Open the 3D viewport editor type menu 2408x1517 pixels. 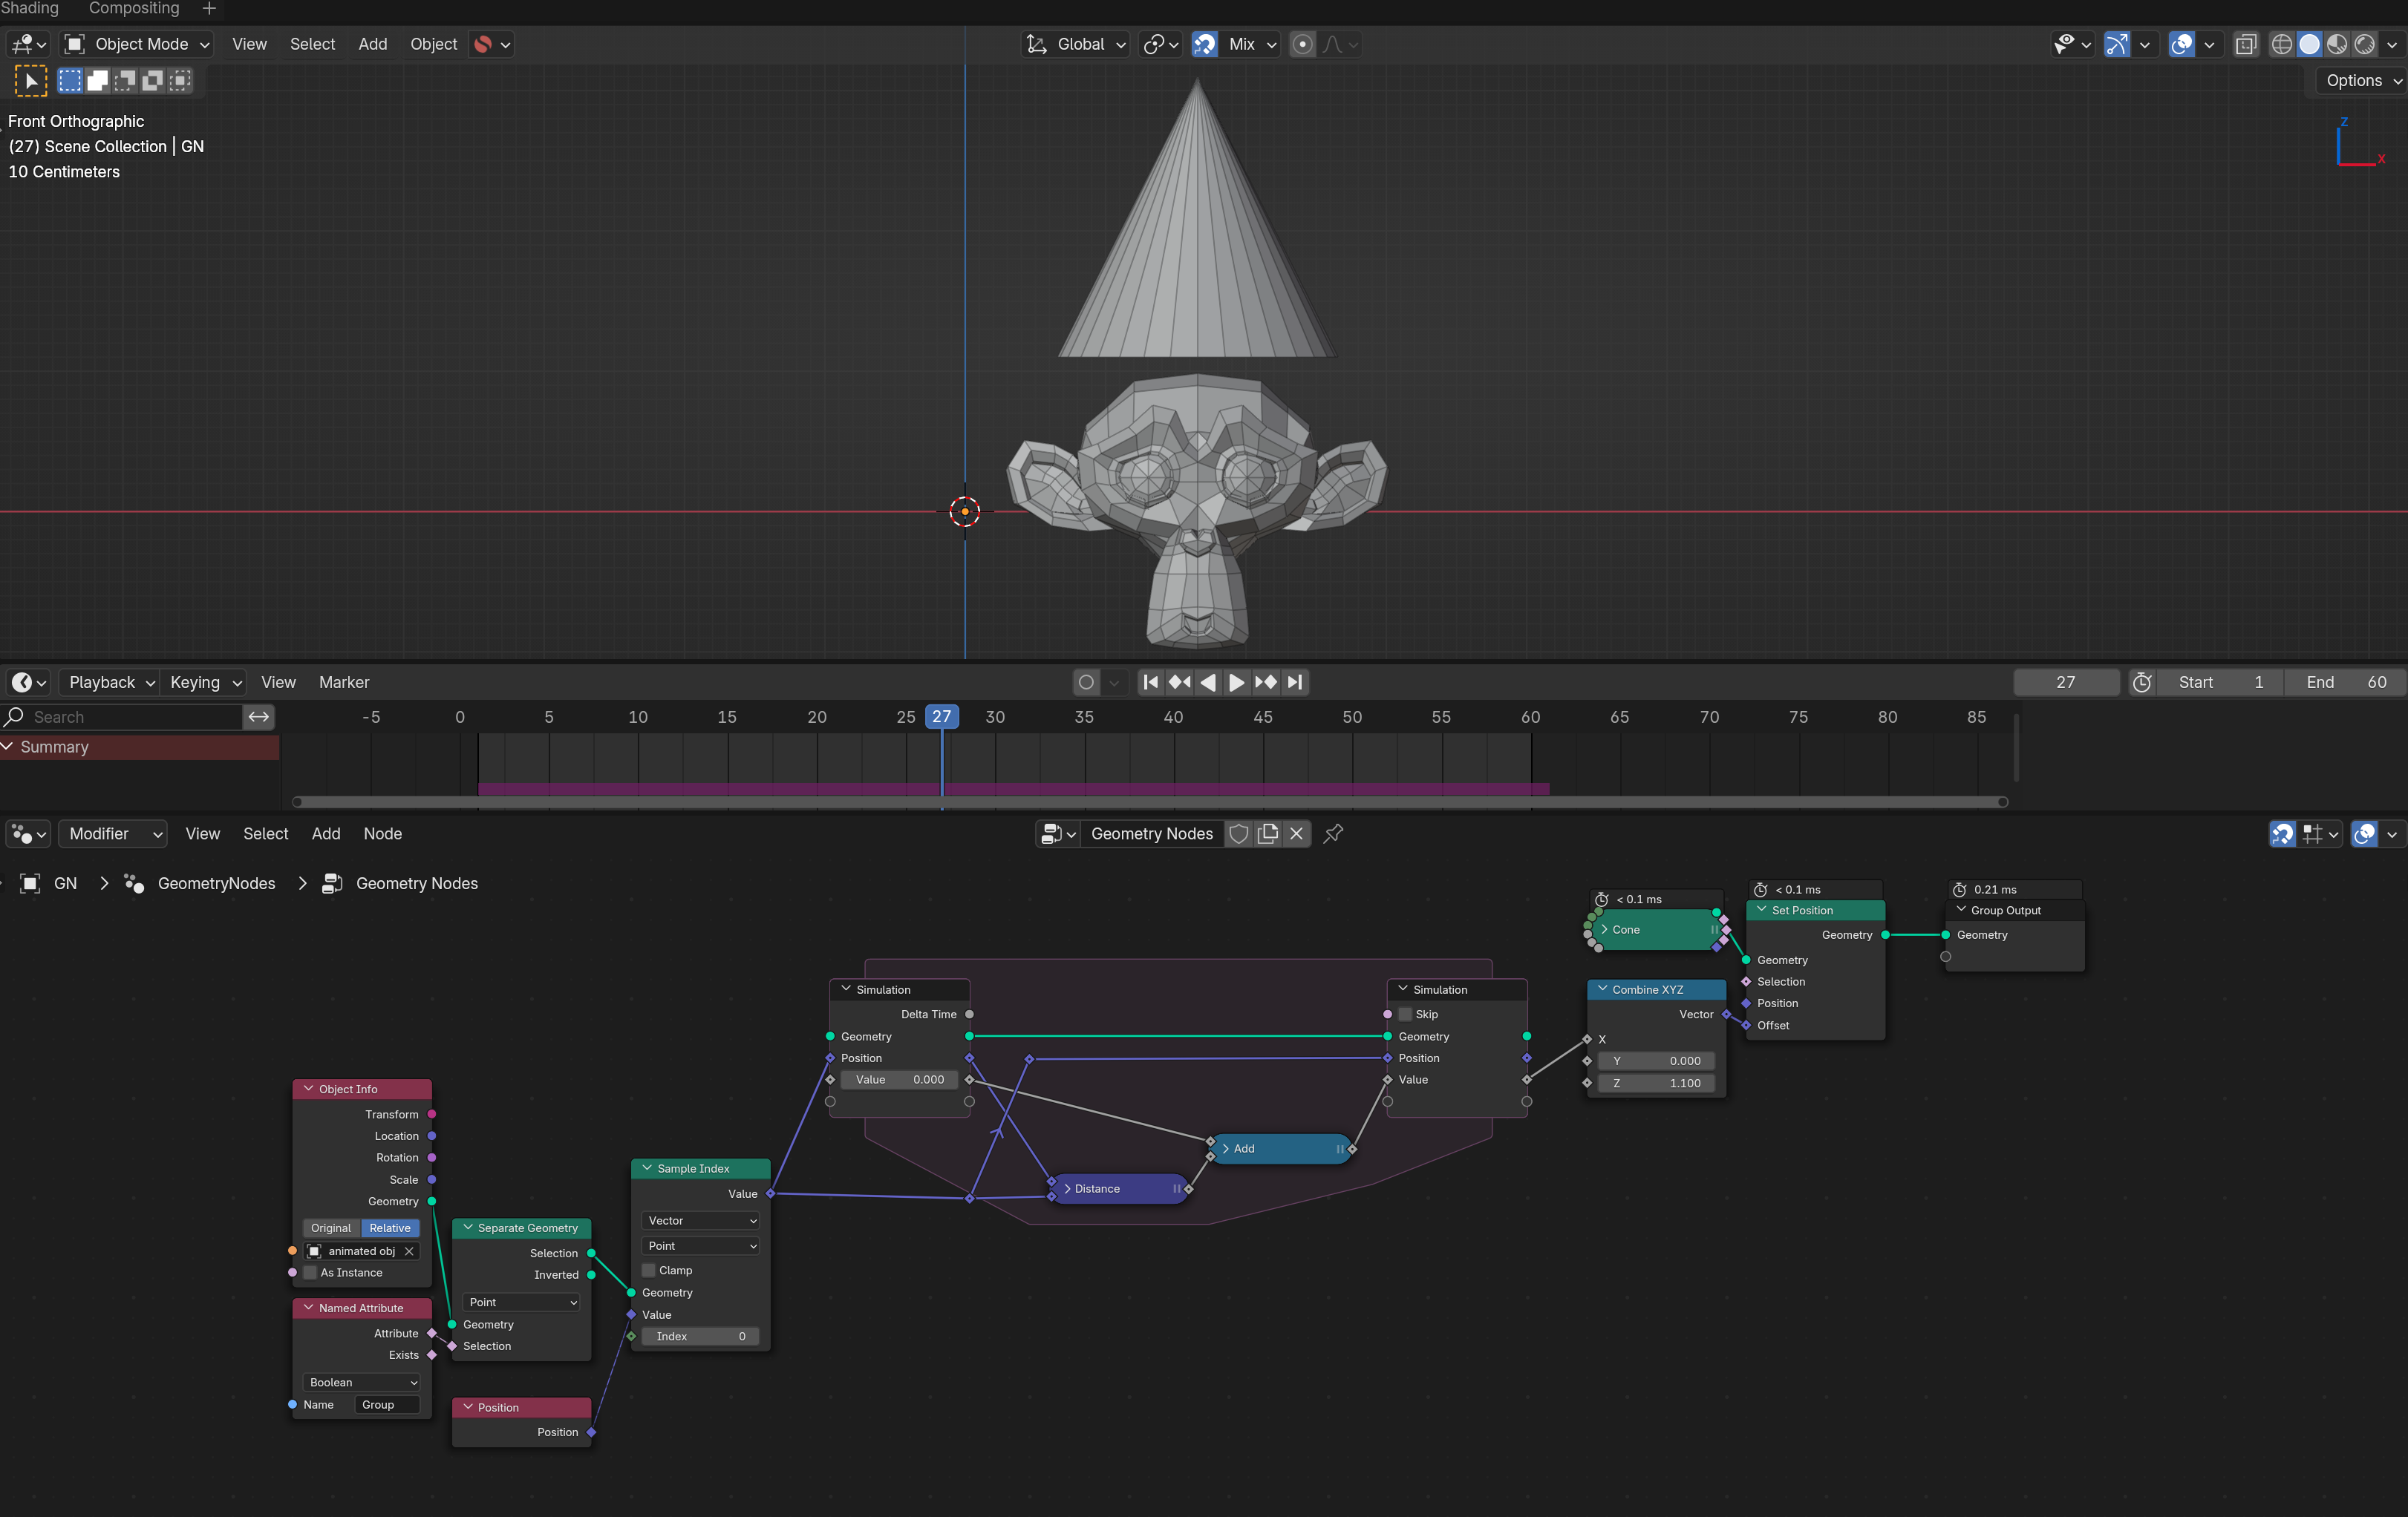coord(27,44)
